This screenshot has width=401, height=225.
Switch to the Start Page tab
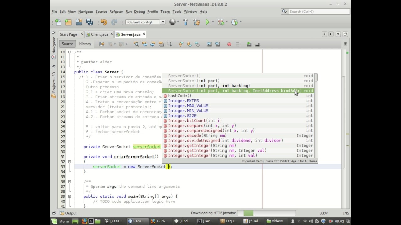(68, 34)
